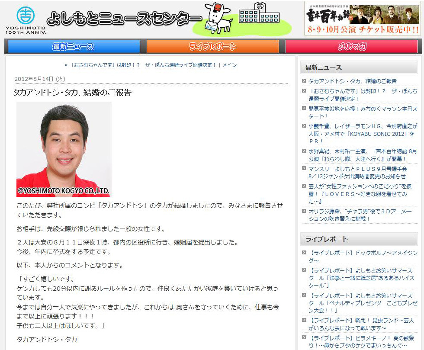Click the sentence 以下、本人からのコメントとなります
Image resolution: width=424 pixels, height=350 pixels.
point(70,265)
